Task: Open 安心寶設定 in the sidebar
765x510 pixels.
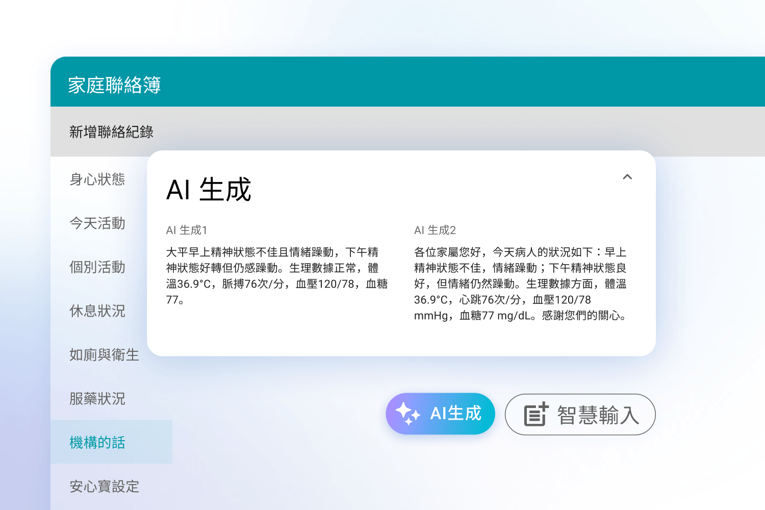Action: pos(104,487)
